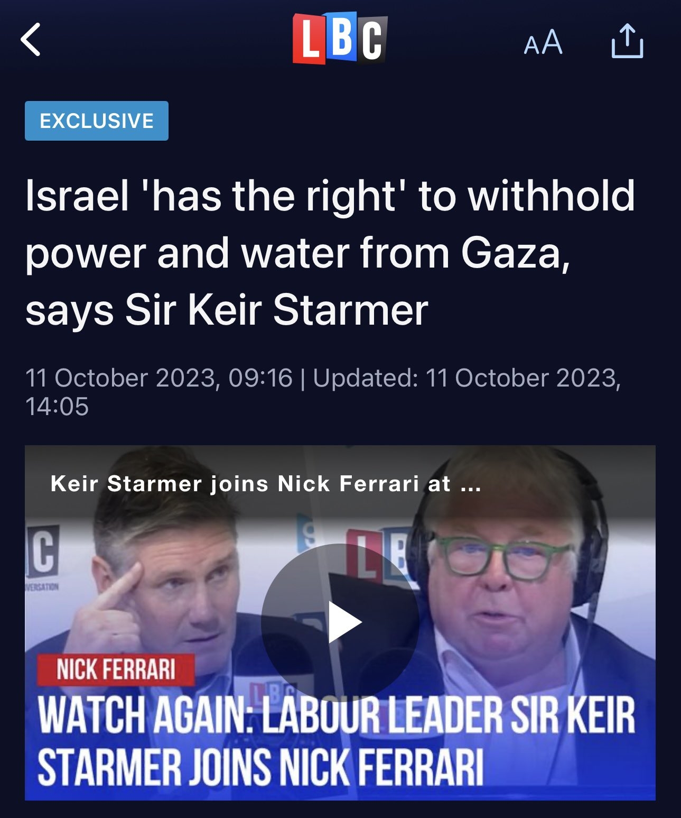
Task: Play the Nick Ferrari video
Action: (340, 622)
